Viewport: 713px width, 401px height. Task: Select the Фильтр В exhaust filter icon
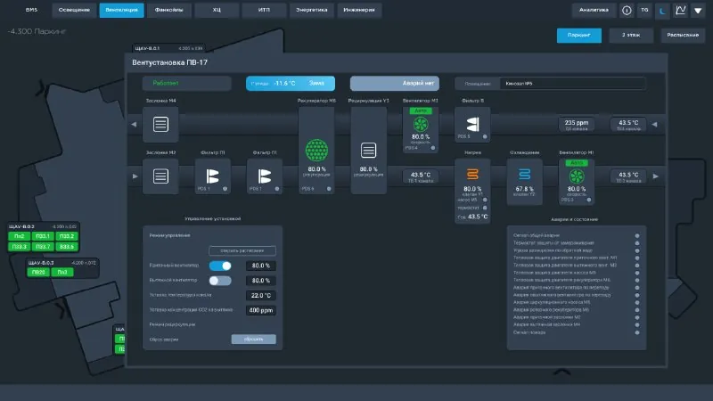472,124
